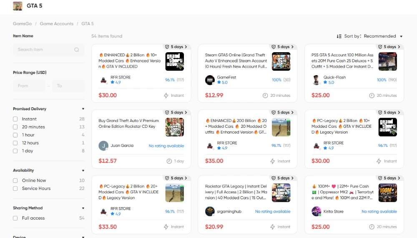Go to Game Accounts breadcrumb link
Viewport: 417px width, 238px height.
[57, 24]
